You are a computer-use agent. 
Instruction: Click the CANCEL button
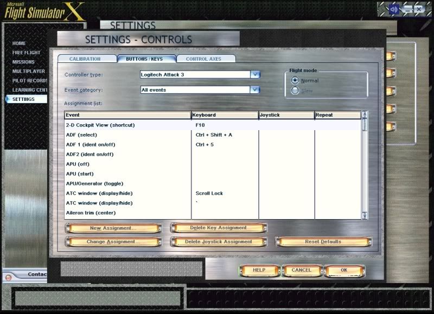pos(302,270)
